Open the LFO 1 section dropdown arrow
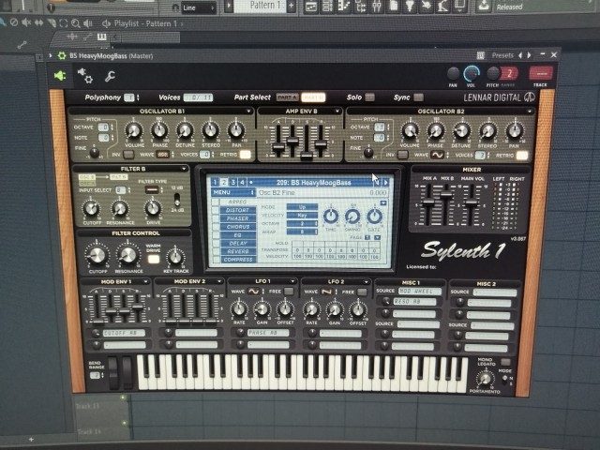 coord(292,281)
